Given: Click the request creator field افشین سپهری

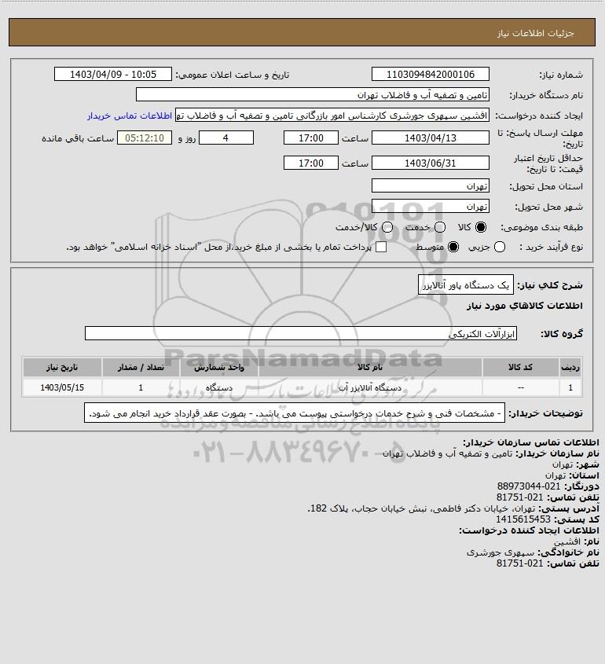Looking at the screenshot, I should (x=332, y=116).
